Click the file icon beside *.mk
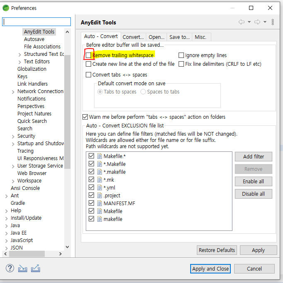The image size is (283, 283). point(99,180)
